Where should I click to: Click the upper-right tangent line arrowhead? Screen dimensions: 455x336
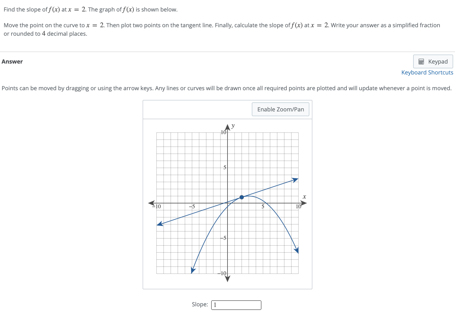click(295, 179)
